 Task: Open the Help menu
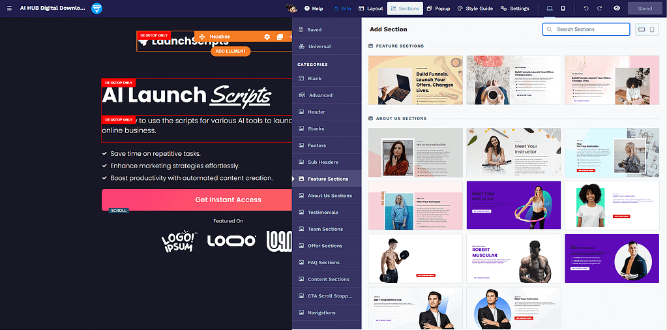pyautogui.click(x=314, y=8)
